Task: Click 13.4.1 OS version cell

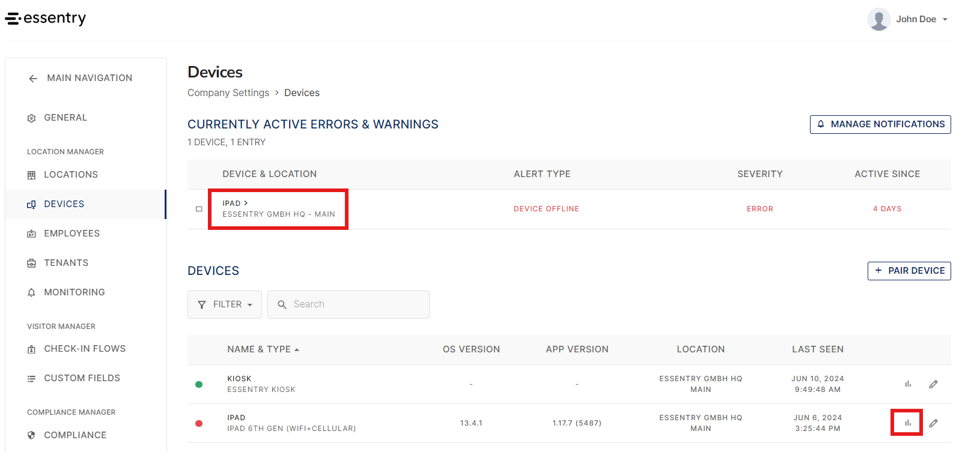Action: pyautogui.click(x=471, y=423)
